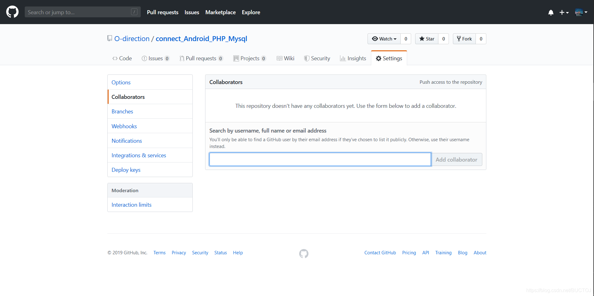Open connect_Android_PHP_Mysql repository link
The width and height of the screenshot is (594, 296).
tap(201, 39)
